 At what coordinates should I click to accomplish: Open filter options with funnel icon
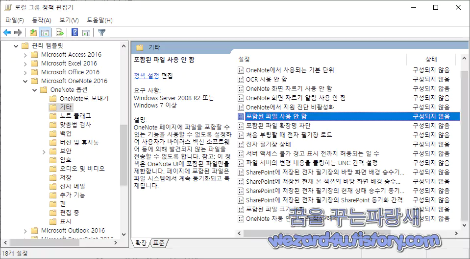tap(101, 33)
